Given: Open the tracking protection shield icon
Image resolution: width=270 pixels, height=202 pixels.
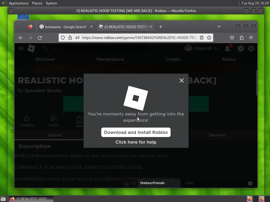Looking at the screenshot, I should coord(63,38).
